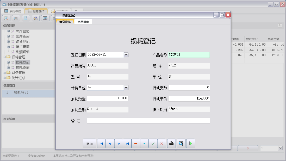Screen dimensions: 286x161
Task: Jump to the last record
Action: 127,143
